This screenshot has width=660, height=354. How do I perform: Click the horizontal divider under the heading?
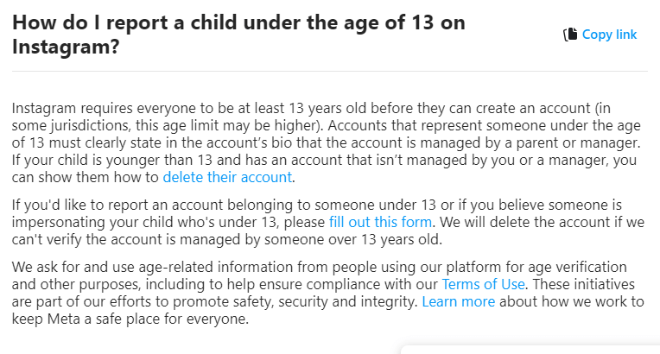[x=330, y=71]
